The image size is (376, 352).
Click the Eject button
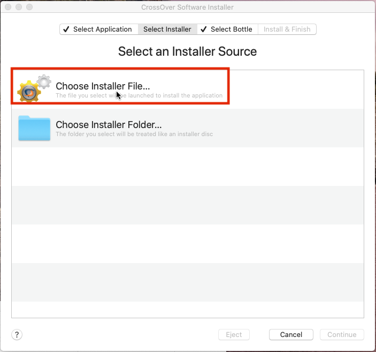click(x=234, y=334)
